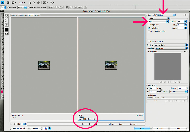Expand the Metadata Copyright dropdown
The height and width of the screenshot is (132, 190).
coord(171,48)
